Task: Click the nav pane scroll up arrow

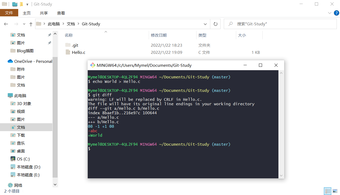Action: point(55,34)
